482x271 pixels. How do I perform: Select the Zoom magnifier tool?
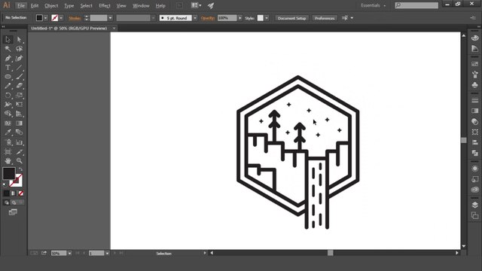[x=19, y=160]
